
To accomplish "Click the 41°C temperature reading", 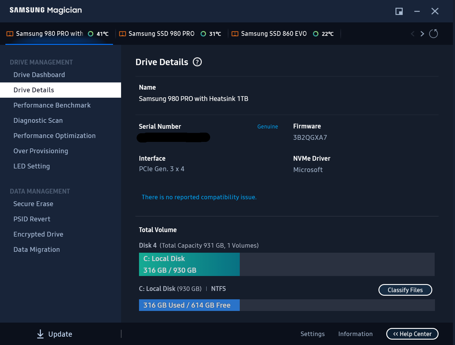I will 103,34.
